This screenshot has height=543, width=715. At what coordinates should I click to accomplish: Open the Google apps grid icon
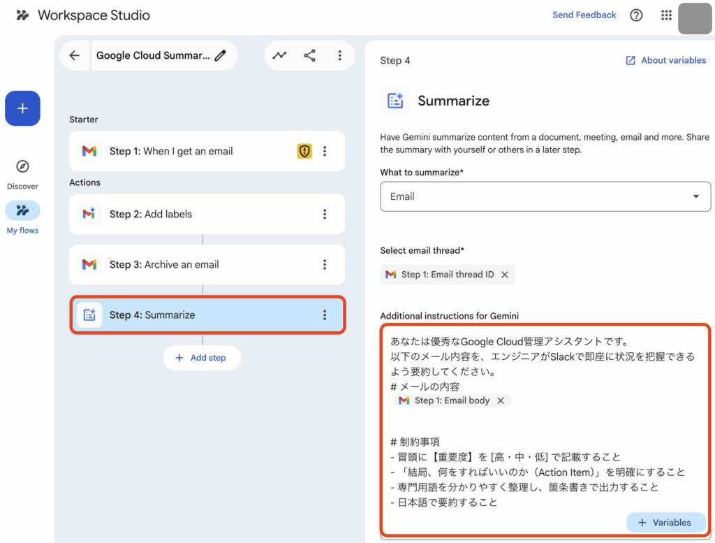(666, 15)
